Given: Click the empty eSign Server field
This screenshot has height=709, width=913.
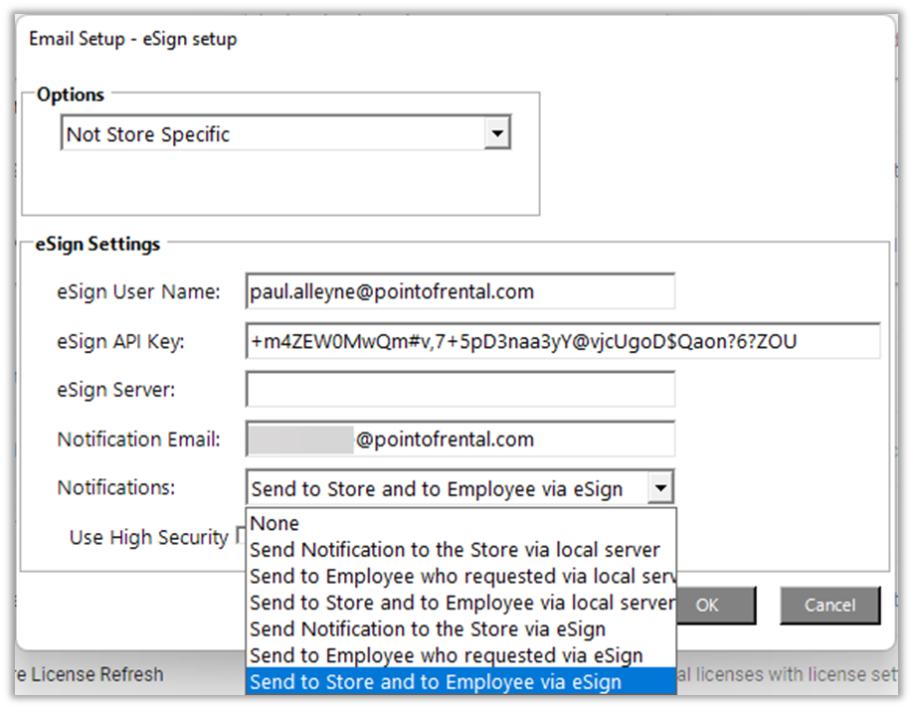Looking at the screenshot, I should pos(459,390).
